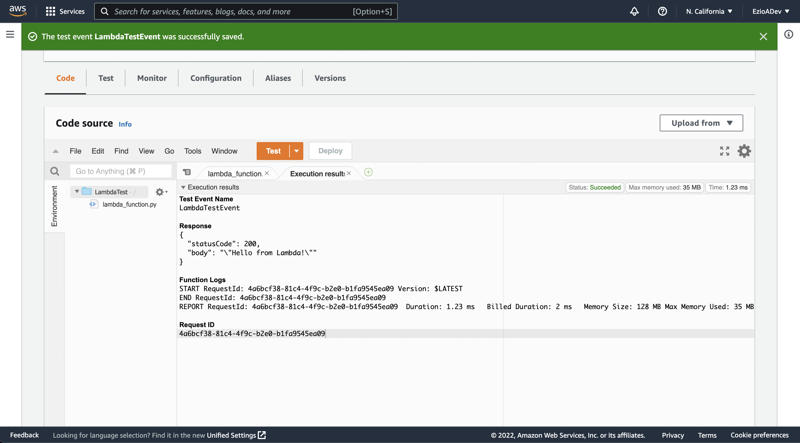Expand the LambdaTest folder tree item
Viewport: 800px width, 443px height.
tap(76, 191)
